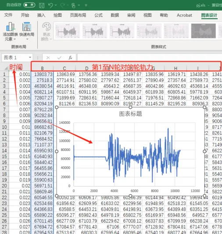The width and height of the screenshot is (222, 234).
Task: Click the formula bar input field
Action: point(150,58)
